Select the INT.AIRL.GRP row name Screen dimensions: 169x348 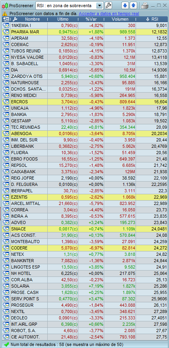coord(24,324)
